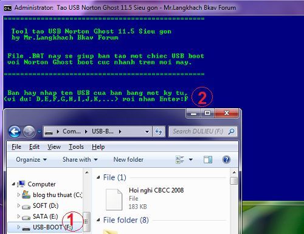The width and height of the screenshot is (304, 234).
Task: Open view options dropdown arrow
Action: click(x=190, y=160)
